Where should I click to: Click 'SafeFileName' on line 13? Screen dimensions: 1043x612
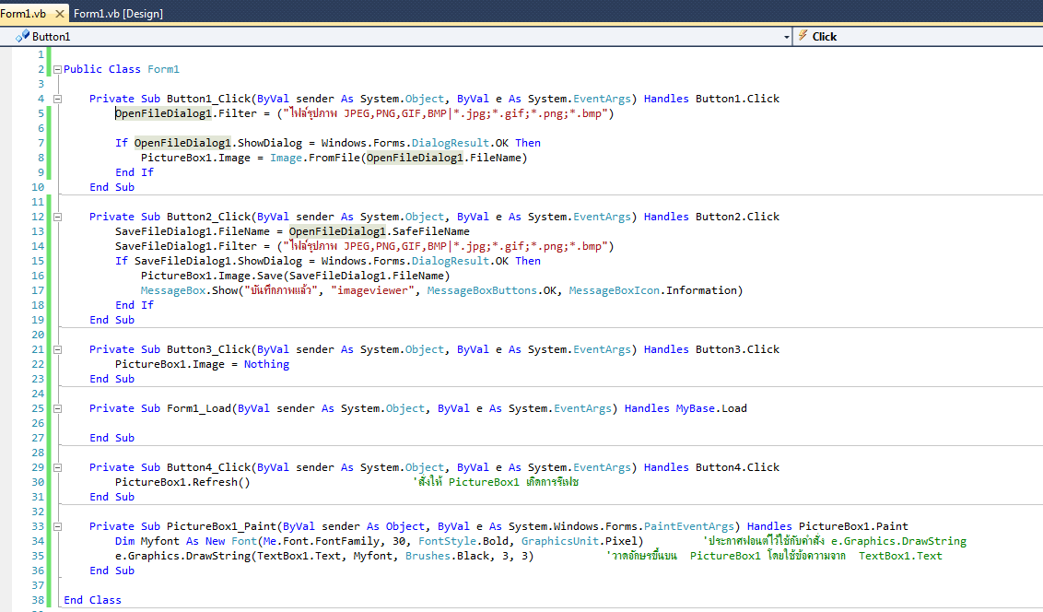pyautogui.click(x=430, y=231)
